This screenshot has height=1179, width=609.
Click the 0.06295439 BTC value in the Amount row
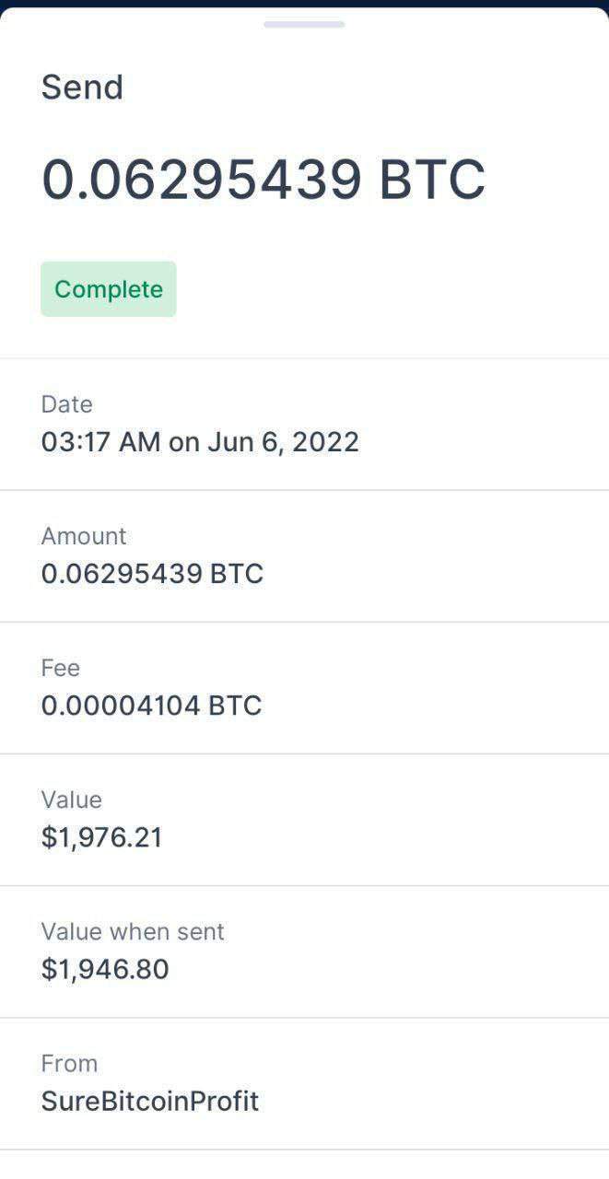pos(152,574)
